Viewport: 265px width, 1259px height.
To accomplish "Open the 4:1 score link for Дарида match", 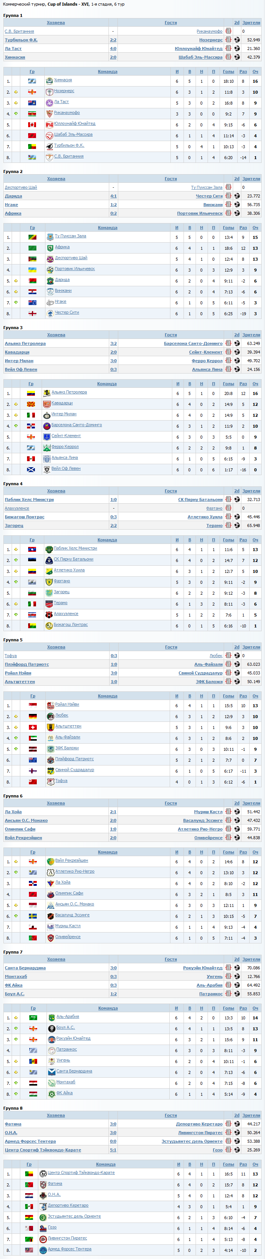I will click(113, 196).
